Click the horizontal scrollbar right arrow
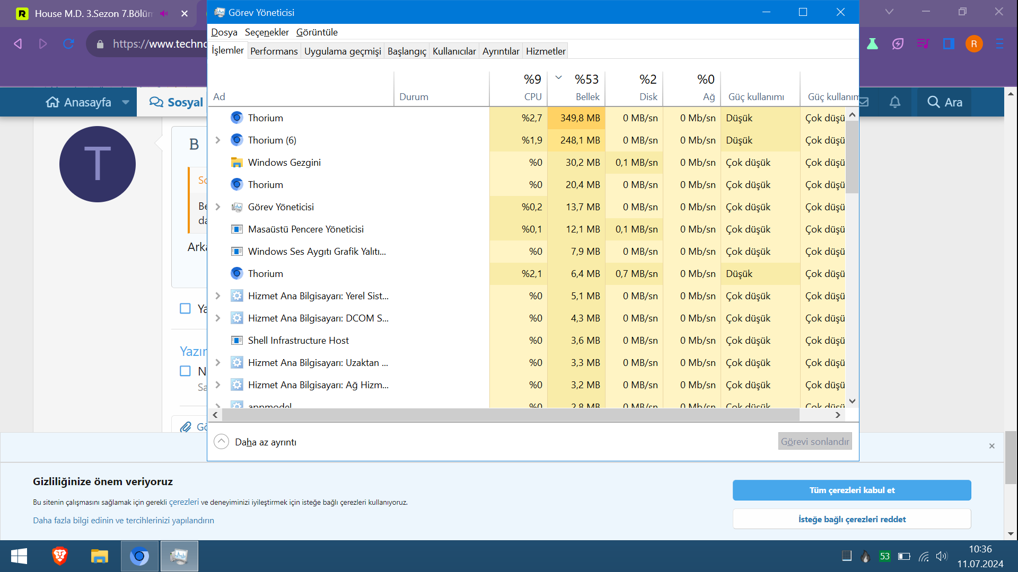 838,415
